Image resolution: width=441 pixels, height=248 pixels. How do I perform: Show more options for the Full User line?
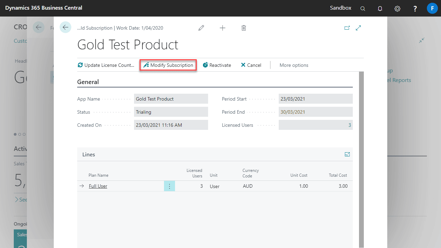click(169, 186)
